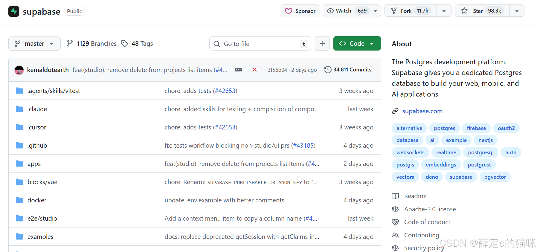Open the 'docs: replace deprecated getSession' commit
537x252 pixels.
tap(242, 237)
